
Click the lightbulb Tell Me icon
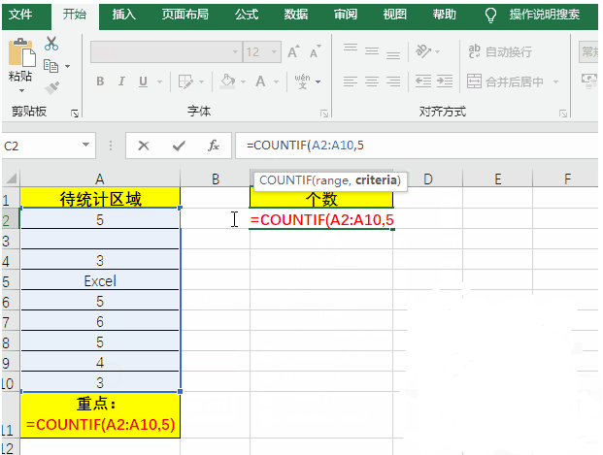(490, 16)
